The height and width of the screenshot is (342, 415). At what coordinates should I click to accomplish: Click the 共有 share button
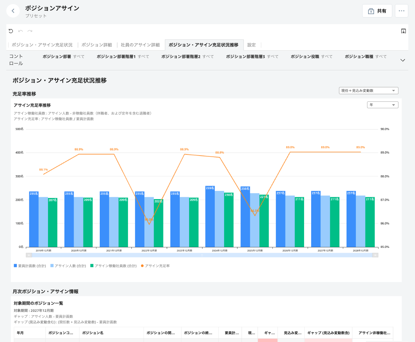377,11
